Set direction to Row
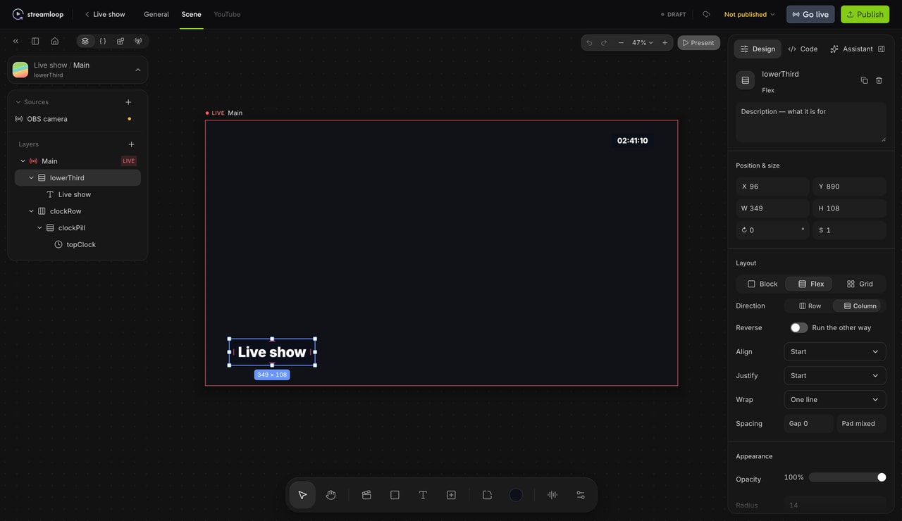Image resolution: width=902 pixels, height=521 pixels. [x=810, y=306]
